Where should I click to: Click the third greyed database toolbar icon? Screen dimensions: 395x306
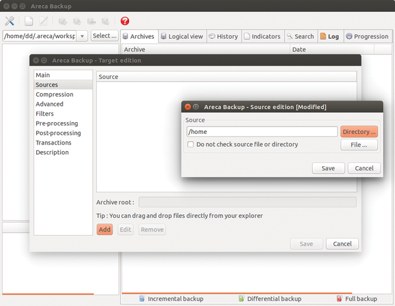[x=92, y=22]
